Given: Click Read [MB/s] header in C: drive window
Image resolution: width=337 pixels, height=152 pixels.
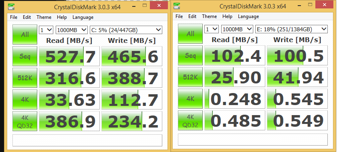Looking at the screenshot, I should click(69, 41).
